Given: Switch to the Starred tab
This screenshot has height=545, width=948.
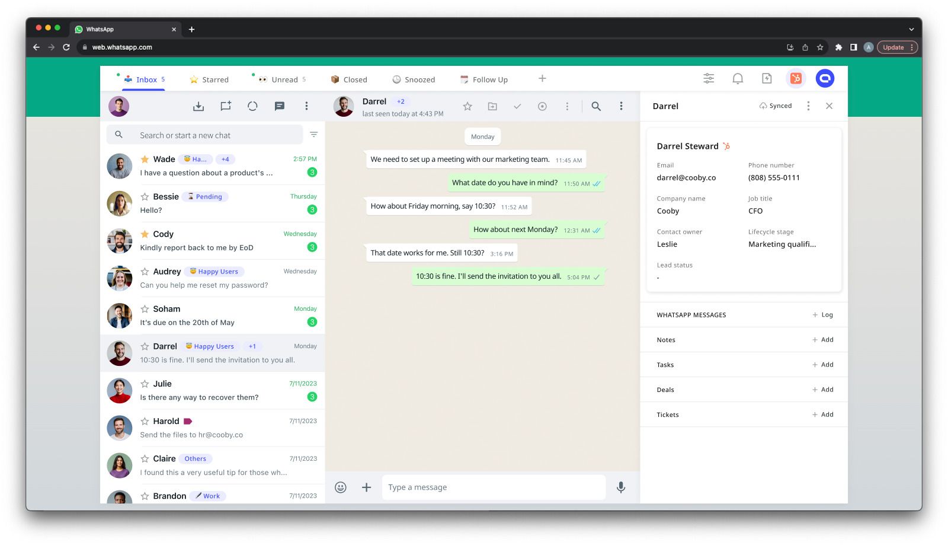Looking at the screenshot, I should pyautogui.click(x=209, y=79).
